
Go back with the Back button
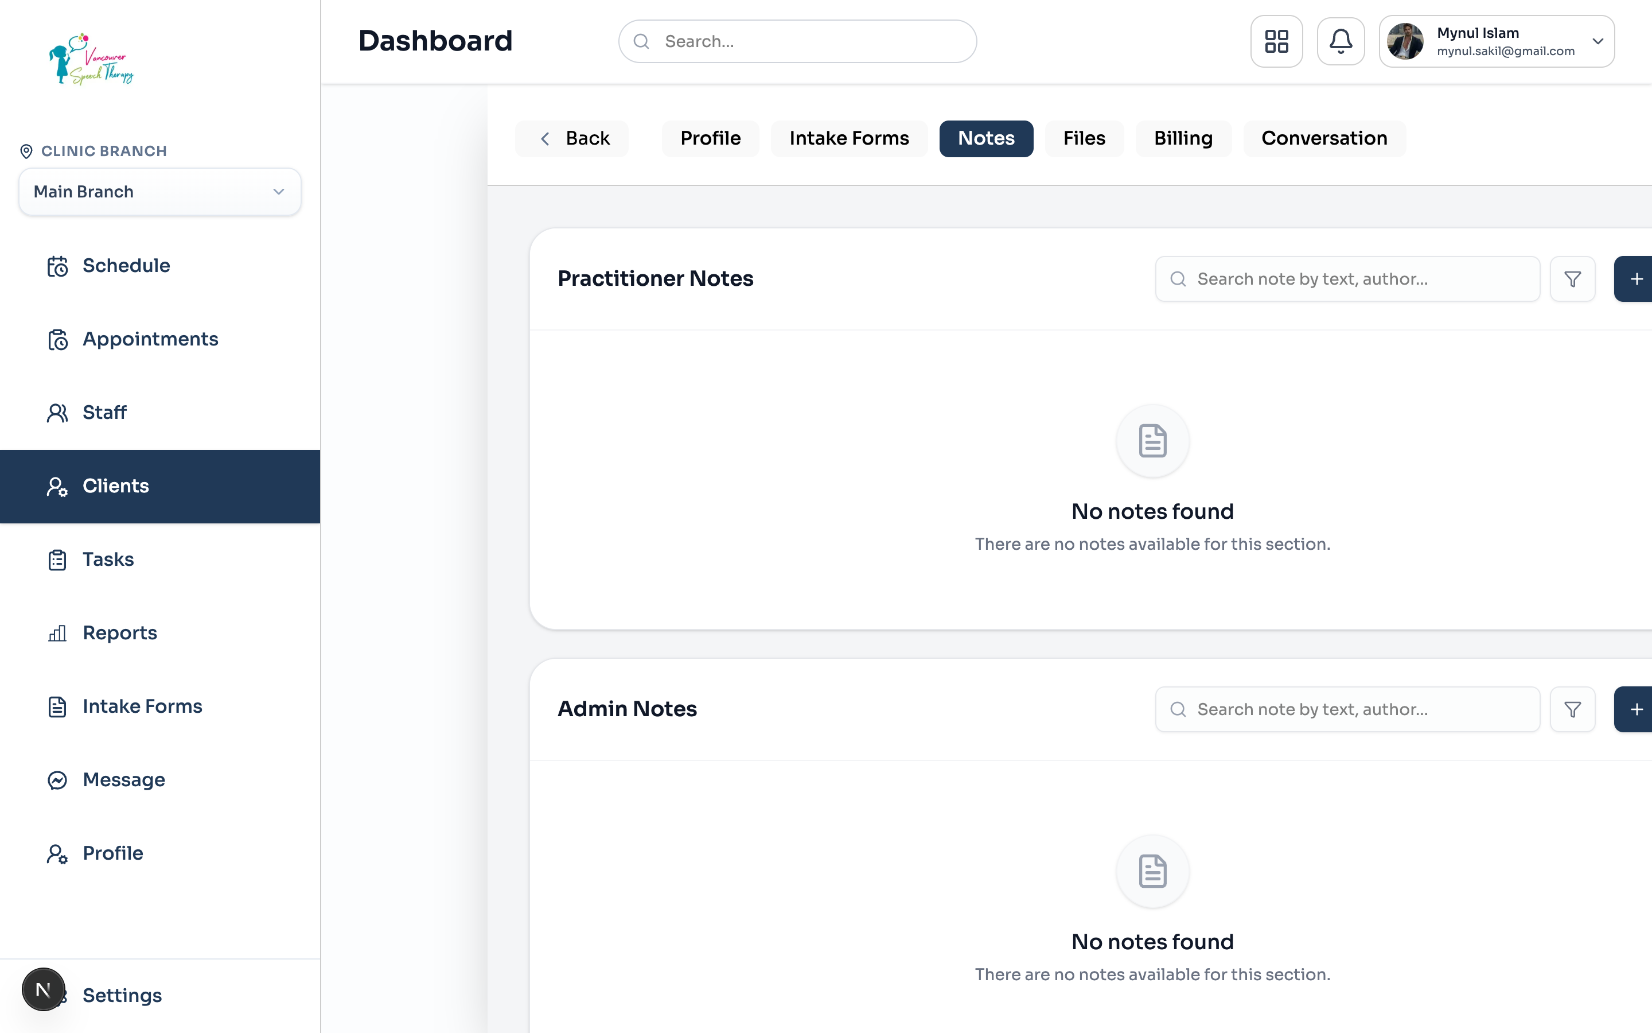pyautogui.click(x=572, y=139)
